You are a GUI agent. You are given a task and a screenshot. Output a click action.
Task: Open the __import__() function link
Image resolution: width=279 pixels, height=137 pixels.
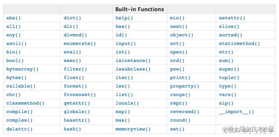(x=236, y=112)
